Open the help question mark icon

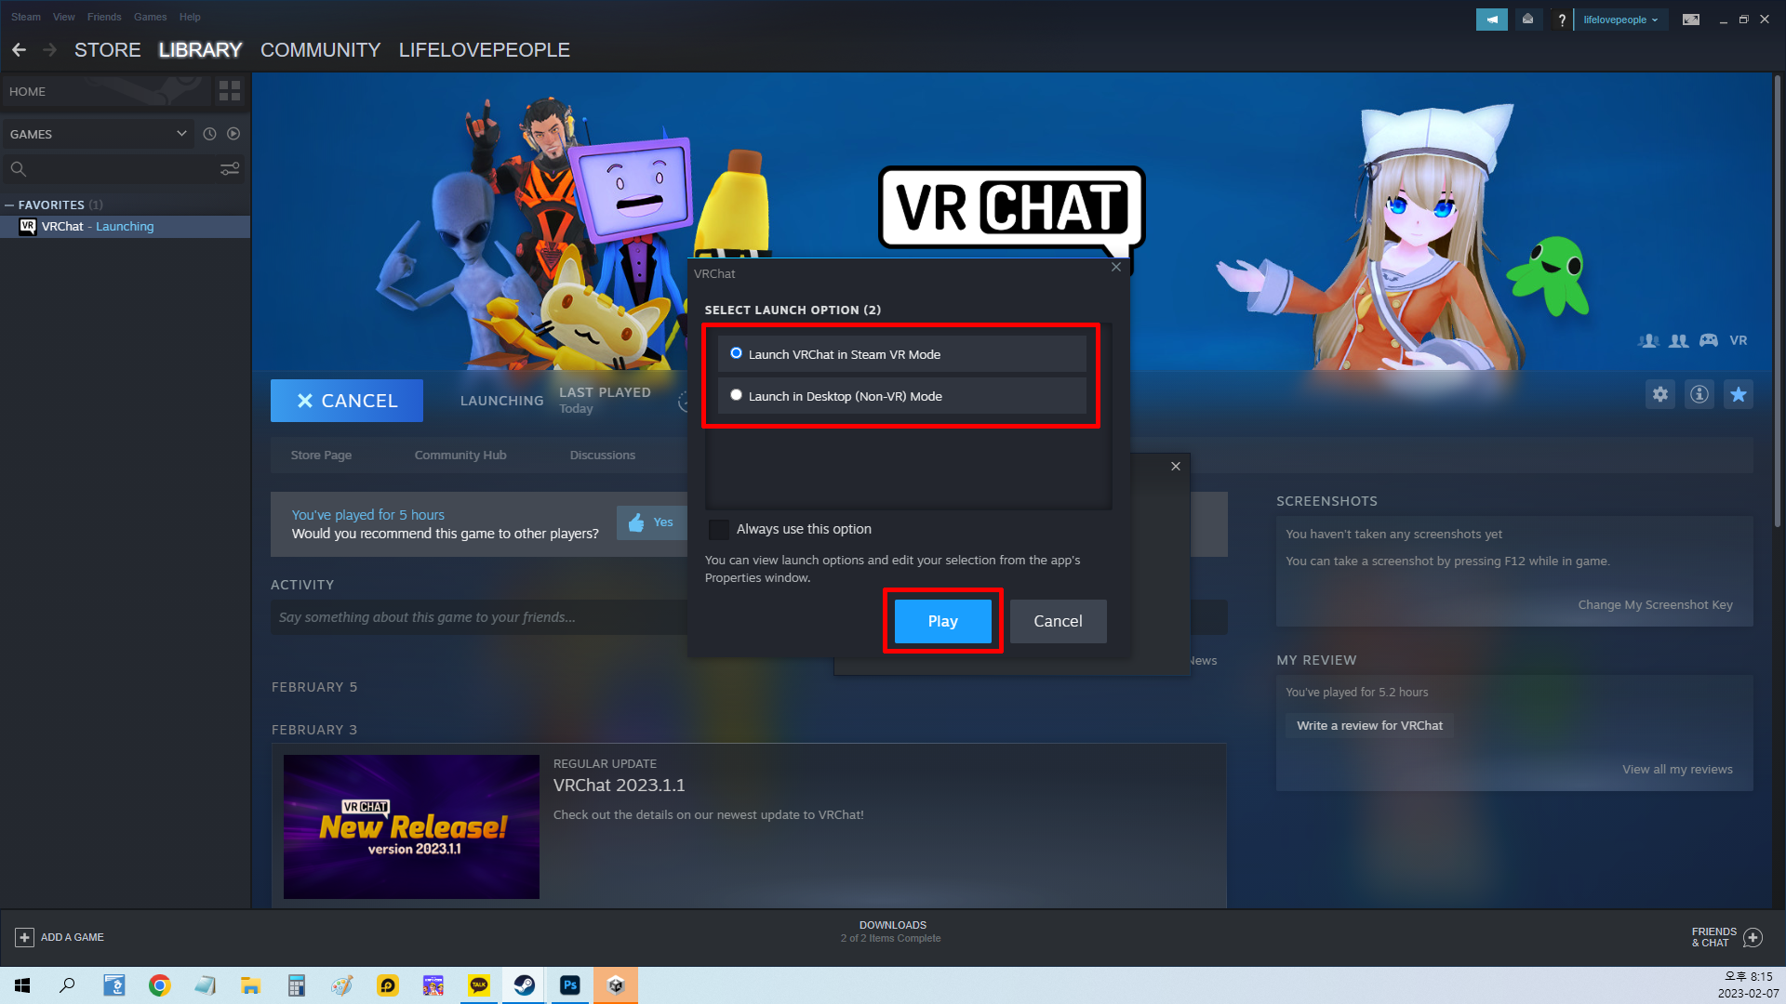(1562, 20)
